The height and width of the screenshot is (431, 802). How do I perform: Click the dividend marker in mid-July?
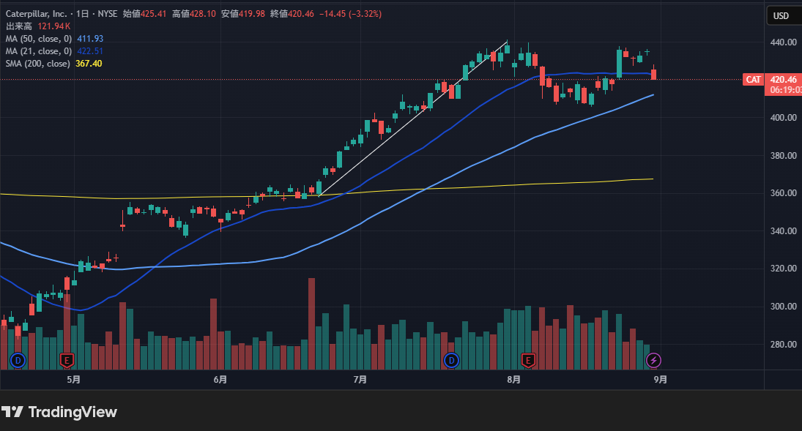[x=451, y=361]
